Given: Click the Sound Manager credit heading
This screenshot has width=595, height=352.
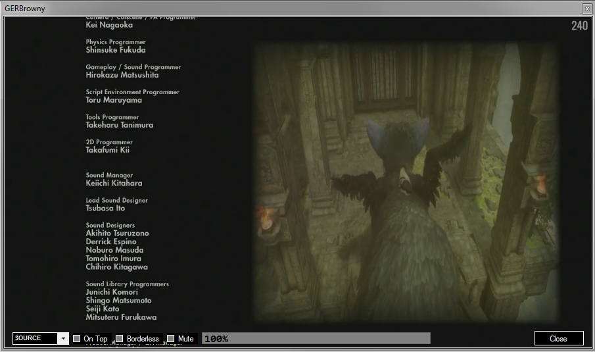Looking at the screenshot, I should click(x=109, y=175).
